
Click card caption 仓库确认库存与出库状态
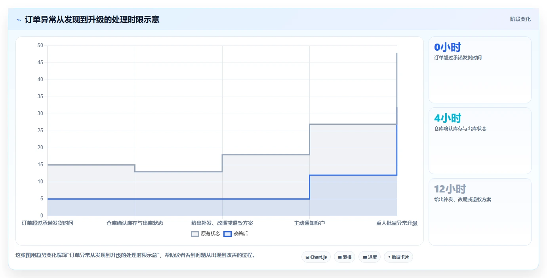(x=460, y=129)
